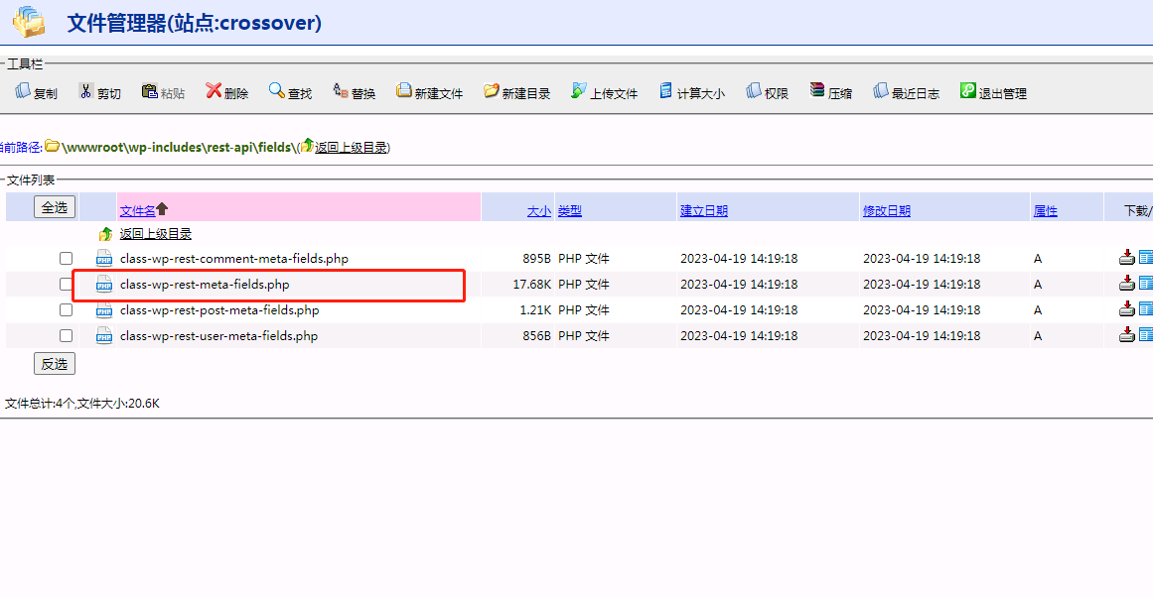
Task: Tick the checkbox for class-wp-rest-comment-meta-fields.php
Action: (x=67, y=259)
